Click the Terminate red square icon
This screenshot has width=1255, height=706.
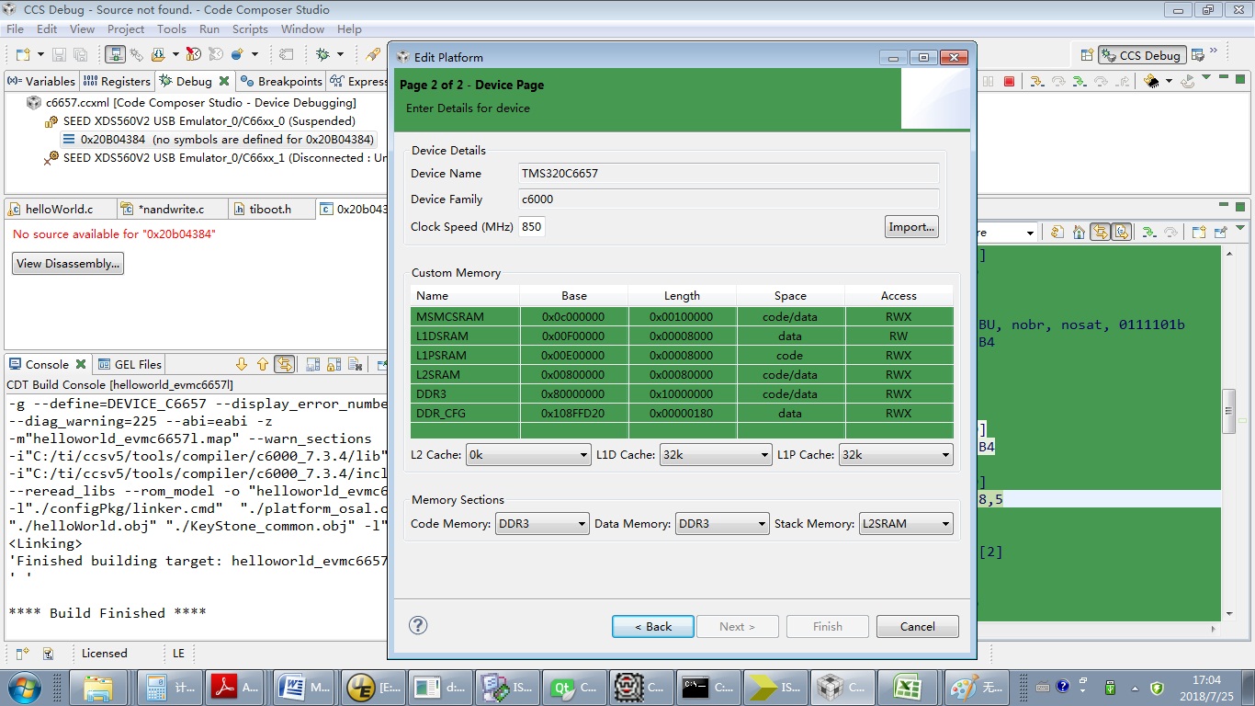(1009, 81)
